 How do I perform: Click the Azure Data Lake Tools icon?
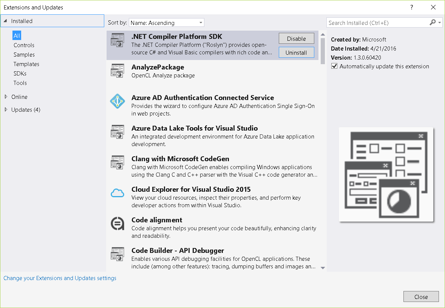pos(117,132)
